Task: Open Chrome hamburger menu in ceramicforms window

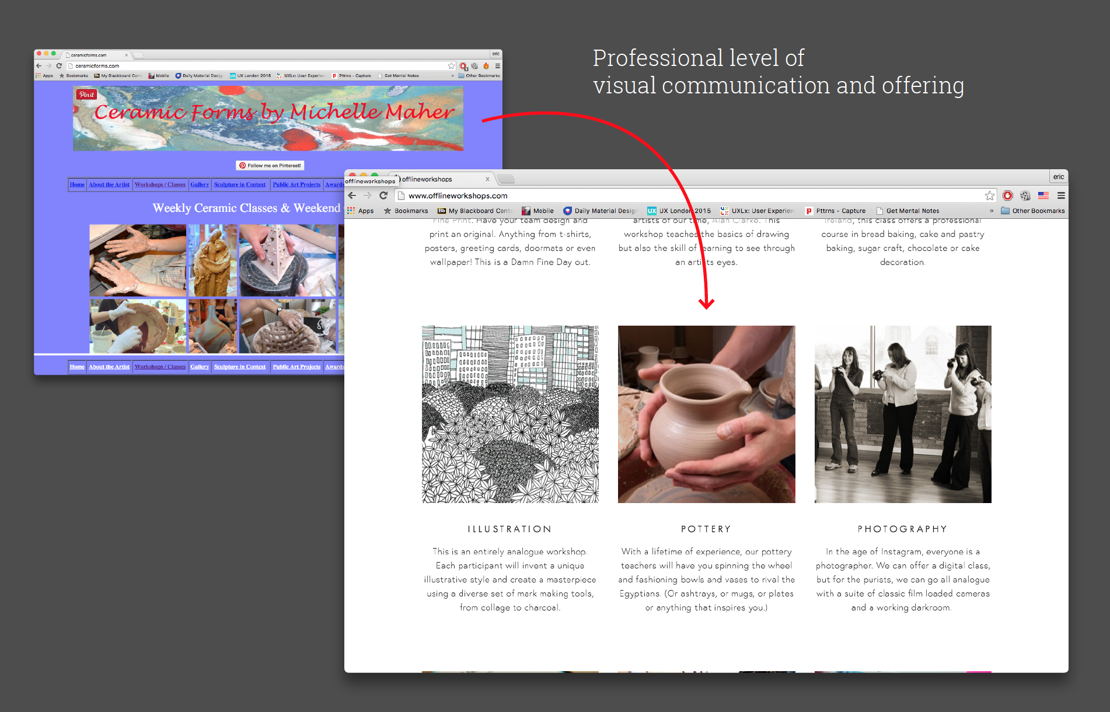Action: coord(498,66)
